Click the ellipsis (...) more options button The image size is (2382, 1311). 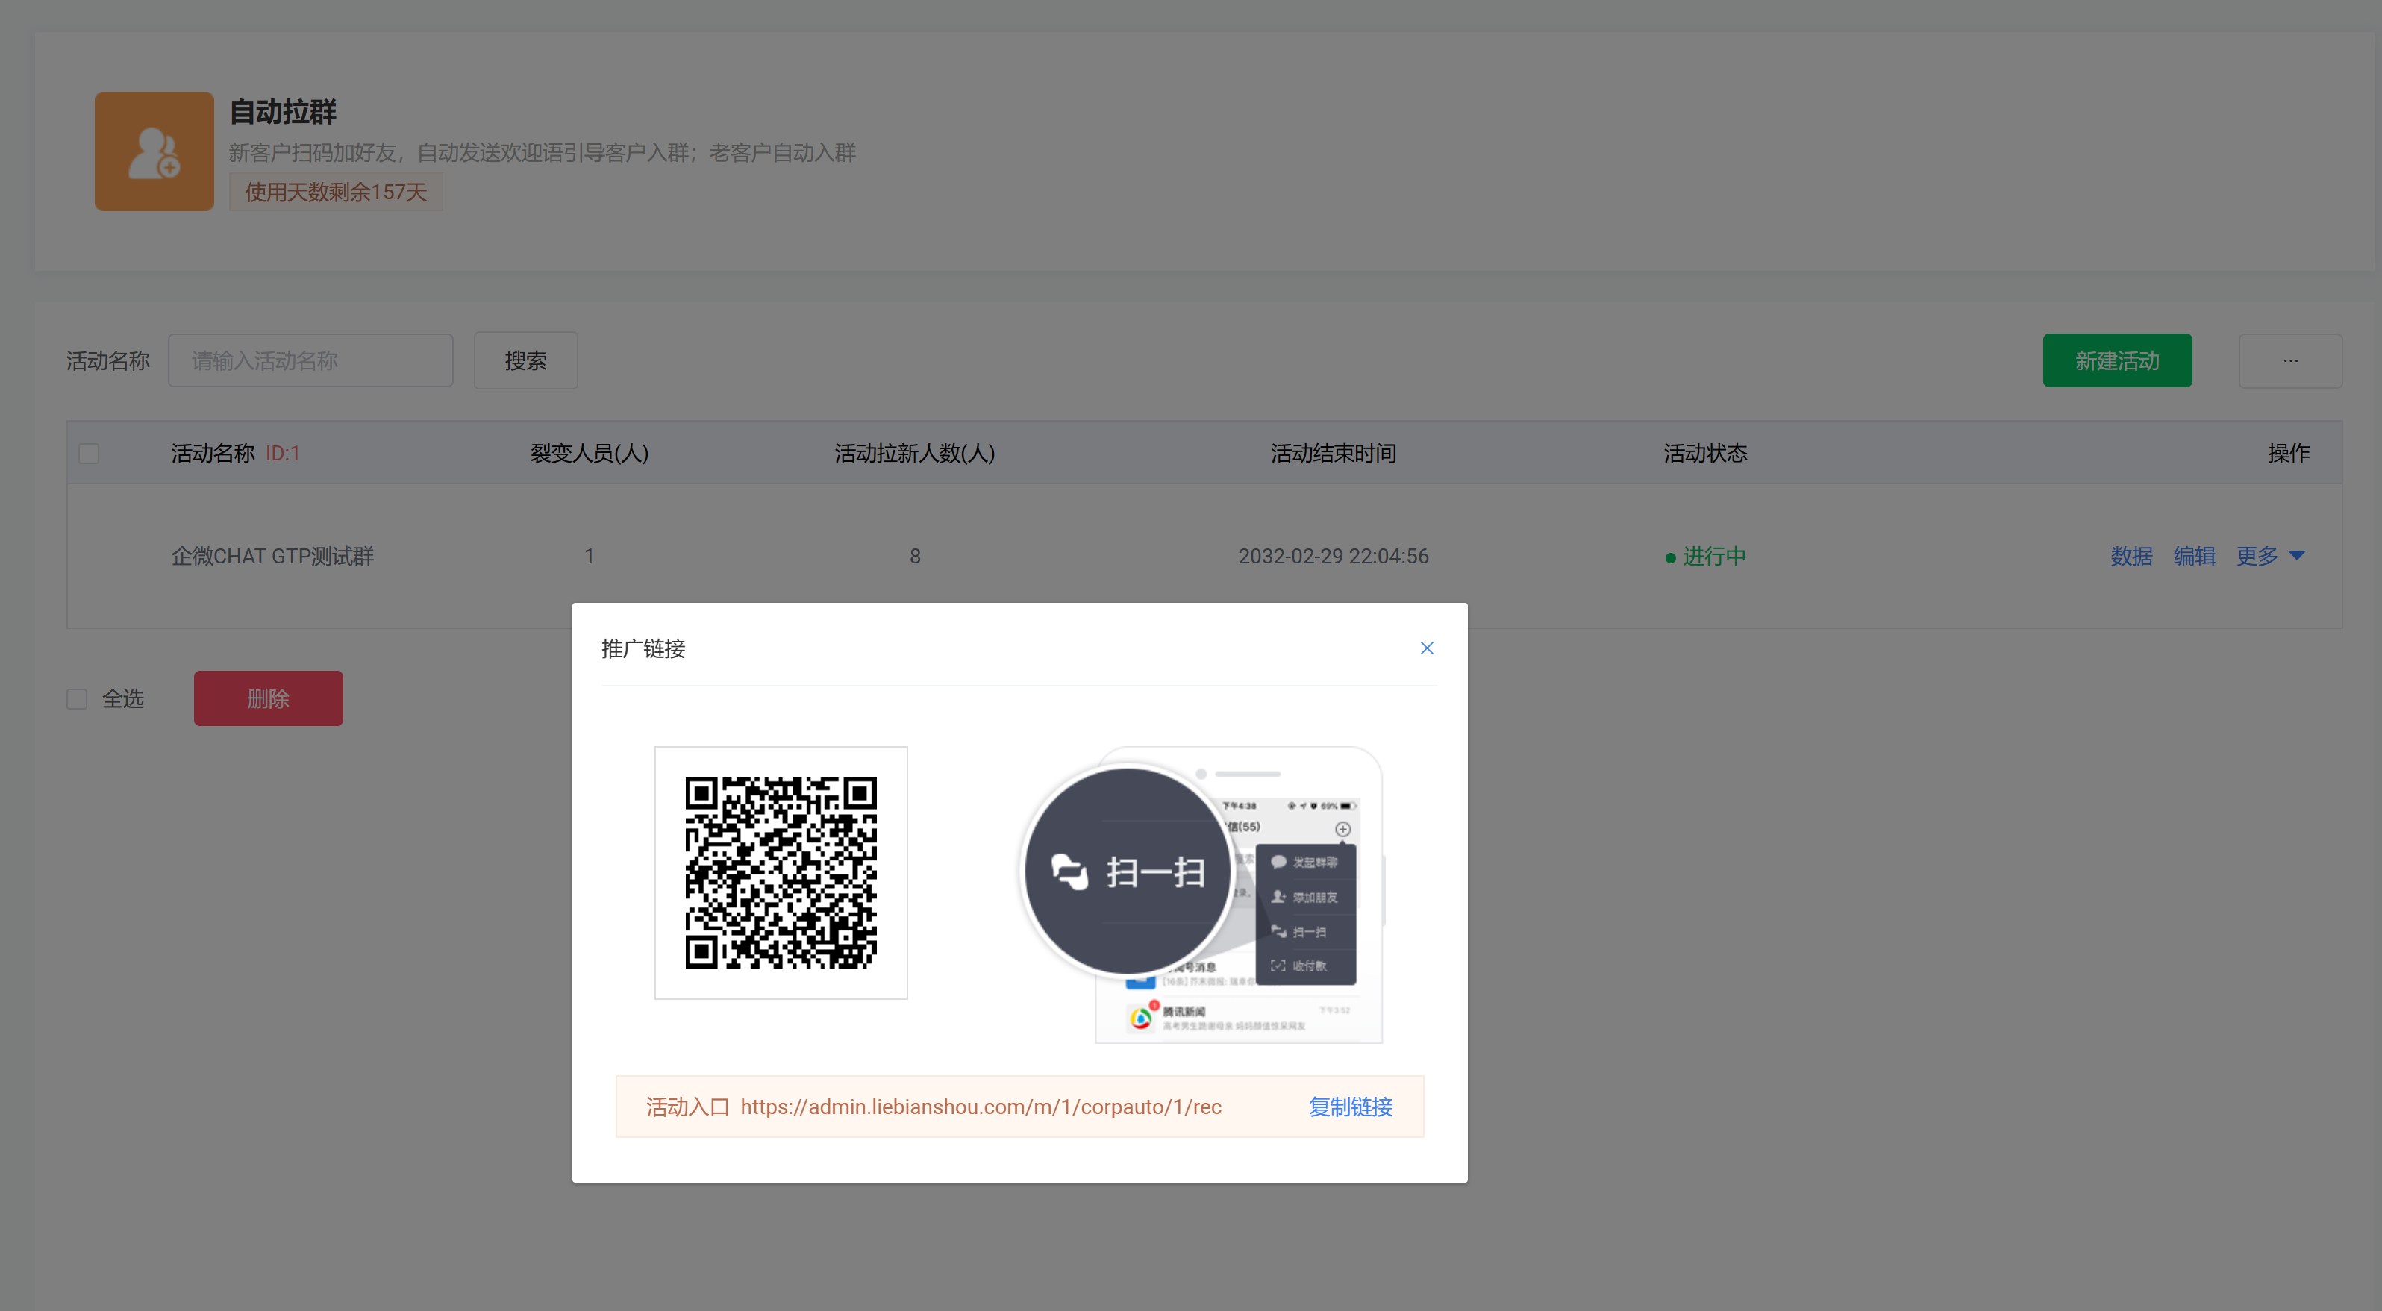tap(2290, 360)
